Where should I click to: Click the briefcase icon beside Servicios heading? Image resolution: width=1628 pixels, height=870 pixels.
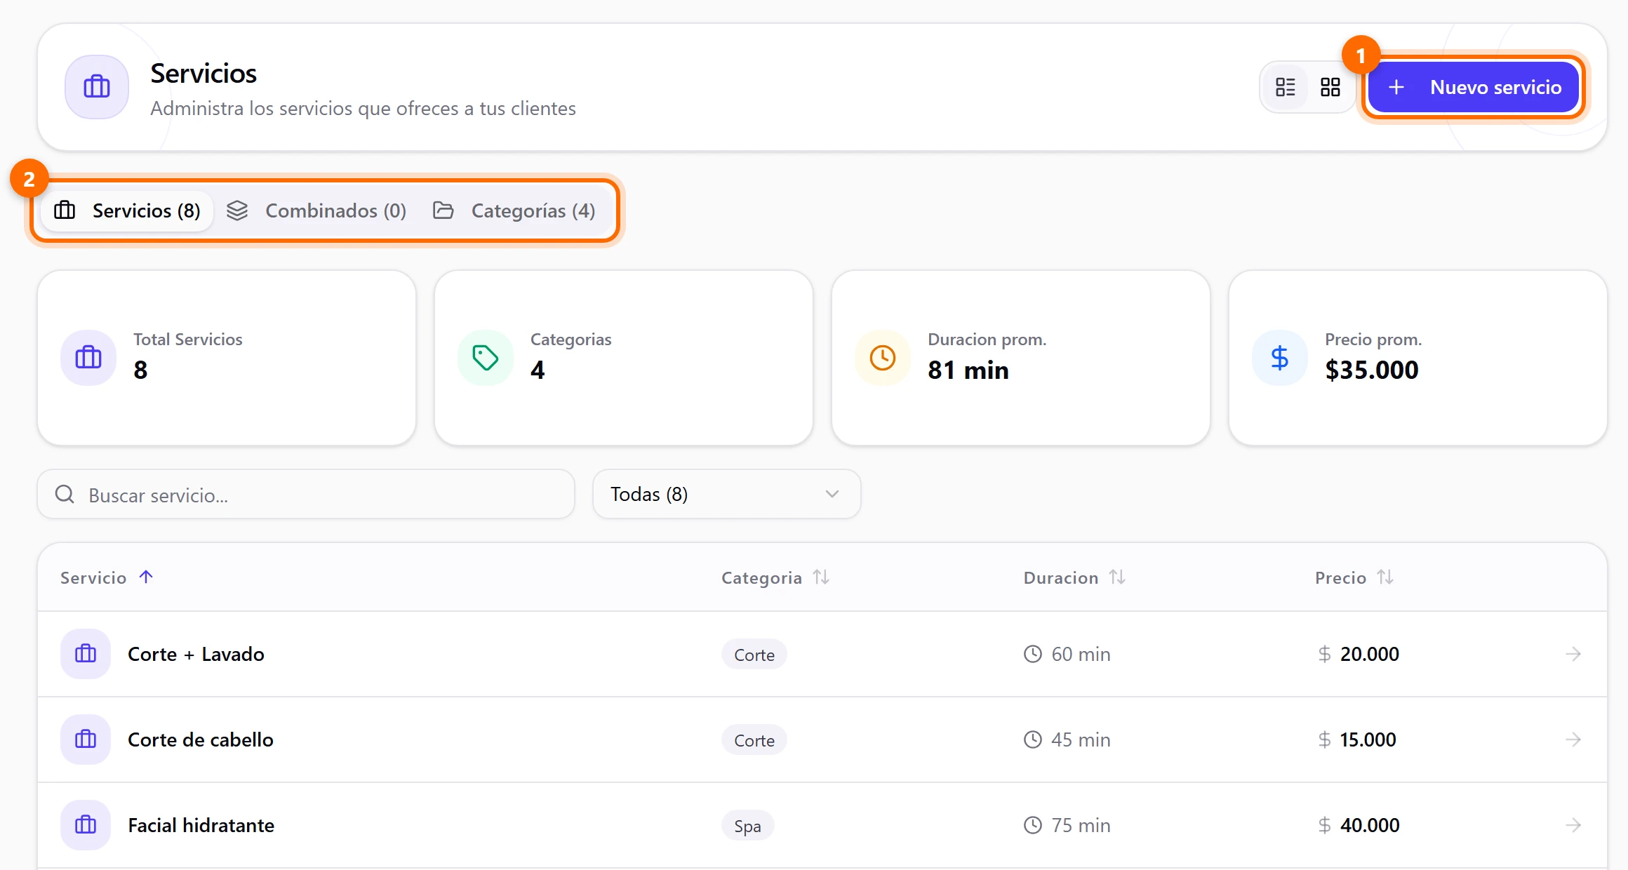97,87
